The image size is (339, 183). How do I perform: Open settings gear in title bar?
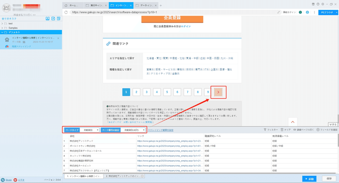(322, 4)
